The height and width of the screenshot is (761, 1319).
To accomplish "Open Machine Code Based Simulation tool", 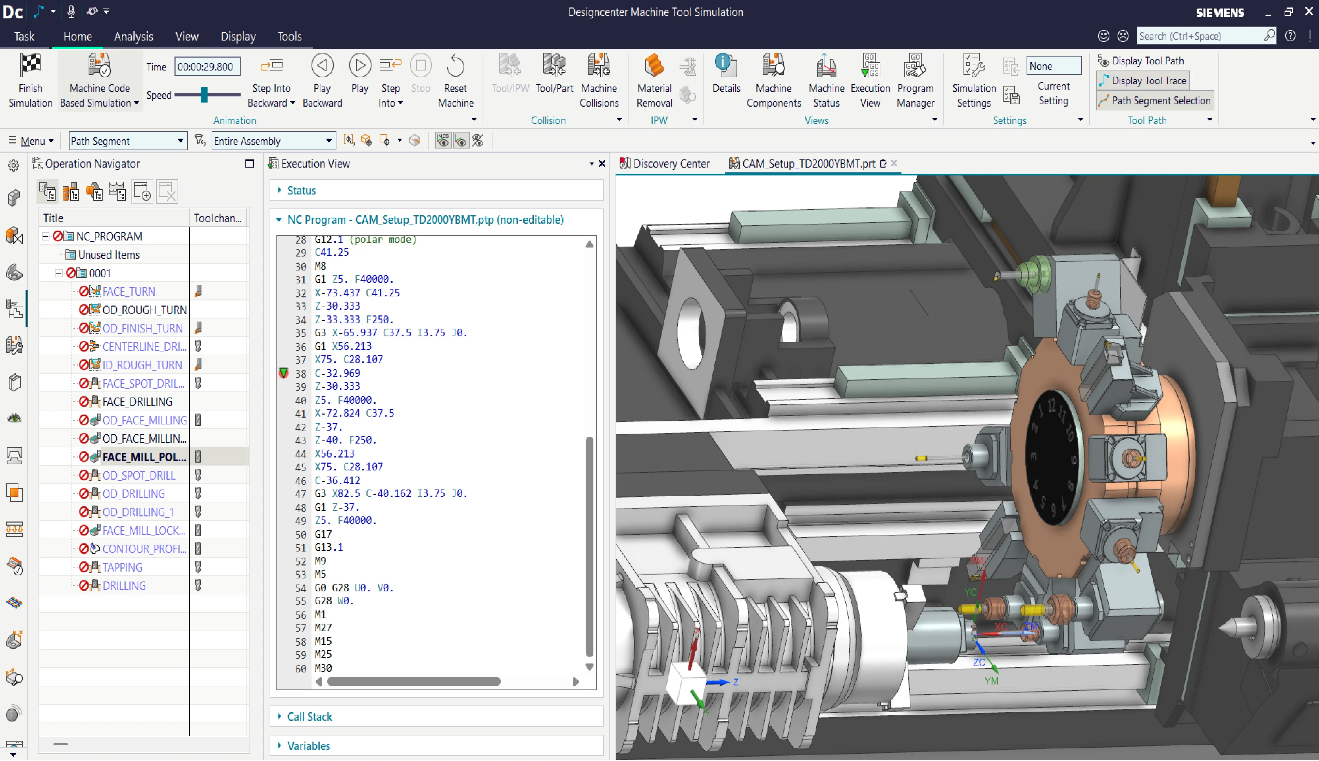I will [x=99, y=80].
